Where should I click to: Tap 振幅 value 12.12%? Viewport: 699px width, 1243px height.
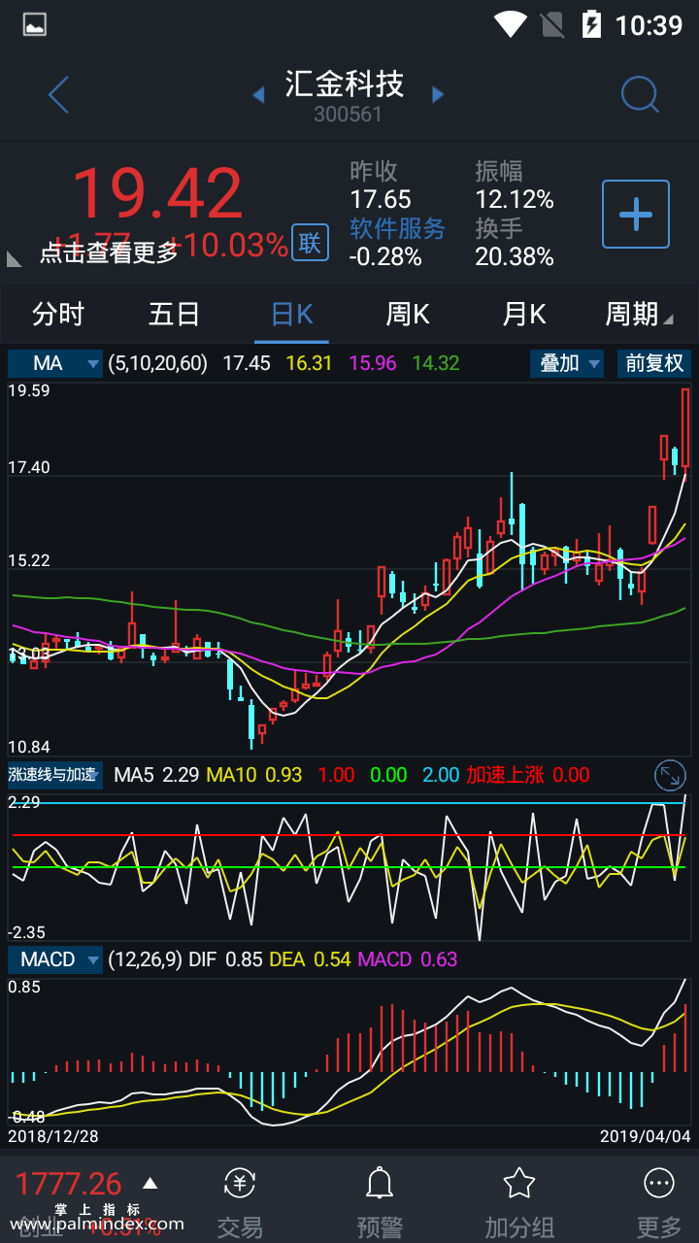[x=515, y=200]
